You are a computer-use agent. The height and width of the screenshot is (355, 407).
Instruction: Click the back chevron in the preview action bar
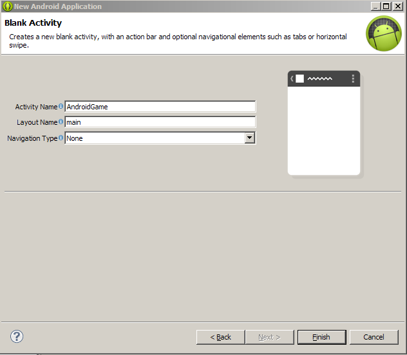point(292,78)
